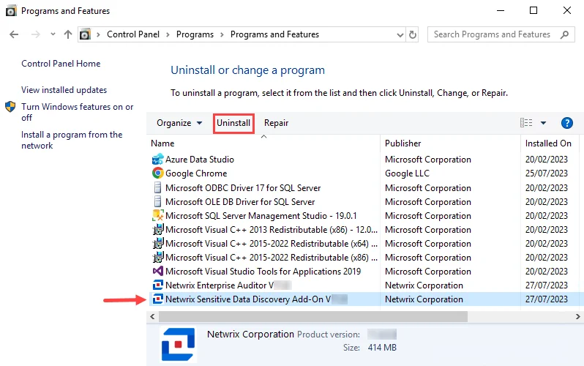
Task: Click Uninstall in the toolbar
Action: click(233, 123)
